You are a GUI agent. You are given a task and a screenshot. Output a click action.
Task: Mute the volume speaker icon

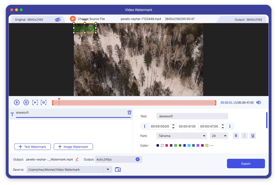coord(259,103)
